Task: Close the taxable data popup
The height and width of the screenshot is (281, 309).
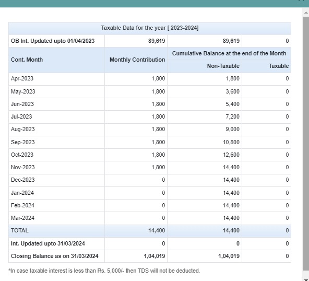Action: pos(302,1)
